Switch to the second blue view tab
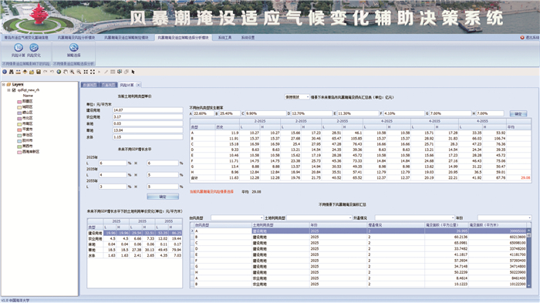Viewport: 540px width, 303px height. [x=109, y=85]
